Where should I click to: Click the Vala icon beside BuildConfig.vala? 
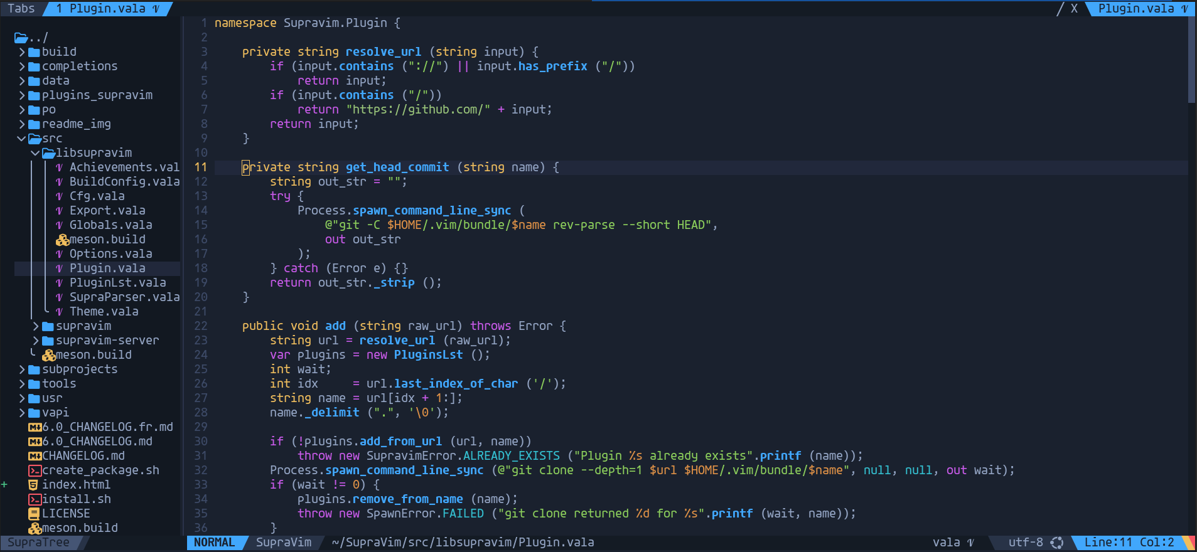point(59,182)
